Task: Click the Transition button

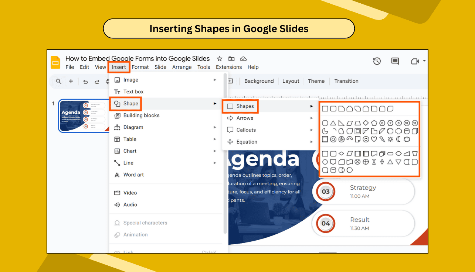Action: [x=346, y=81]
